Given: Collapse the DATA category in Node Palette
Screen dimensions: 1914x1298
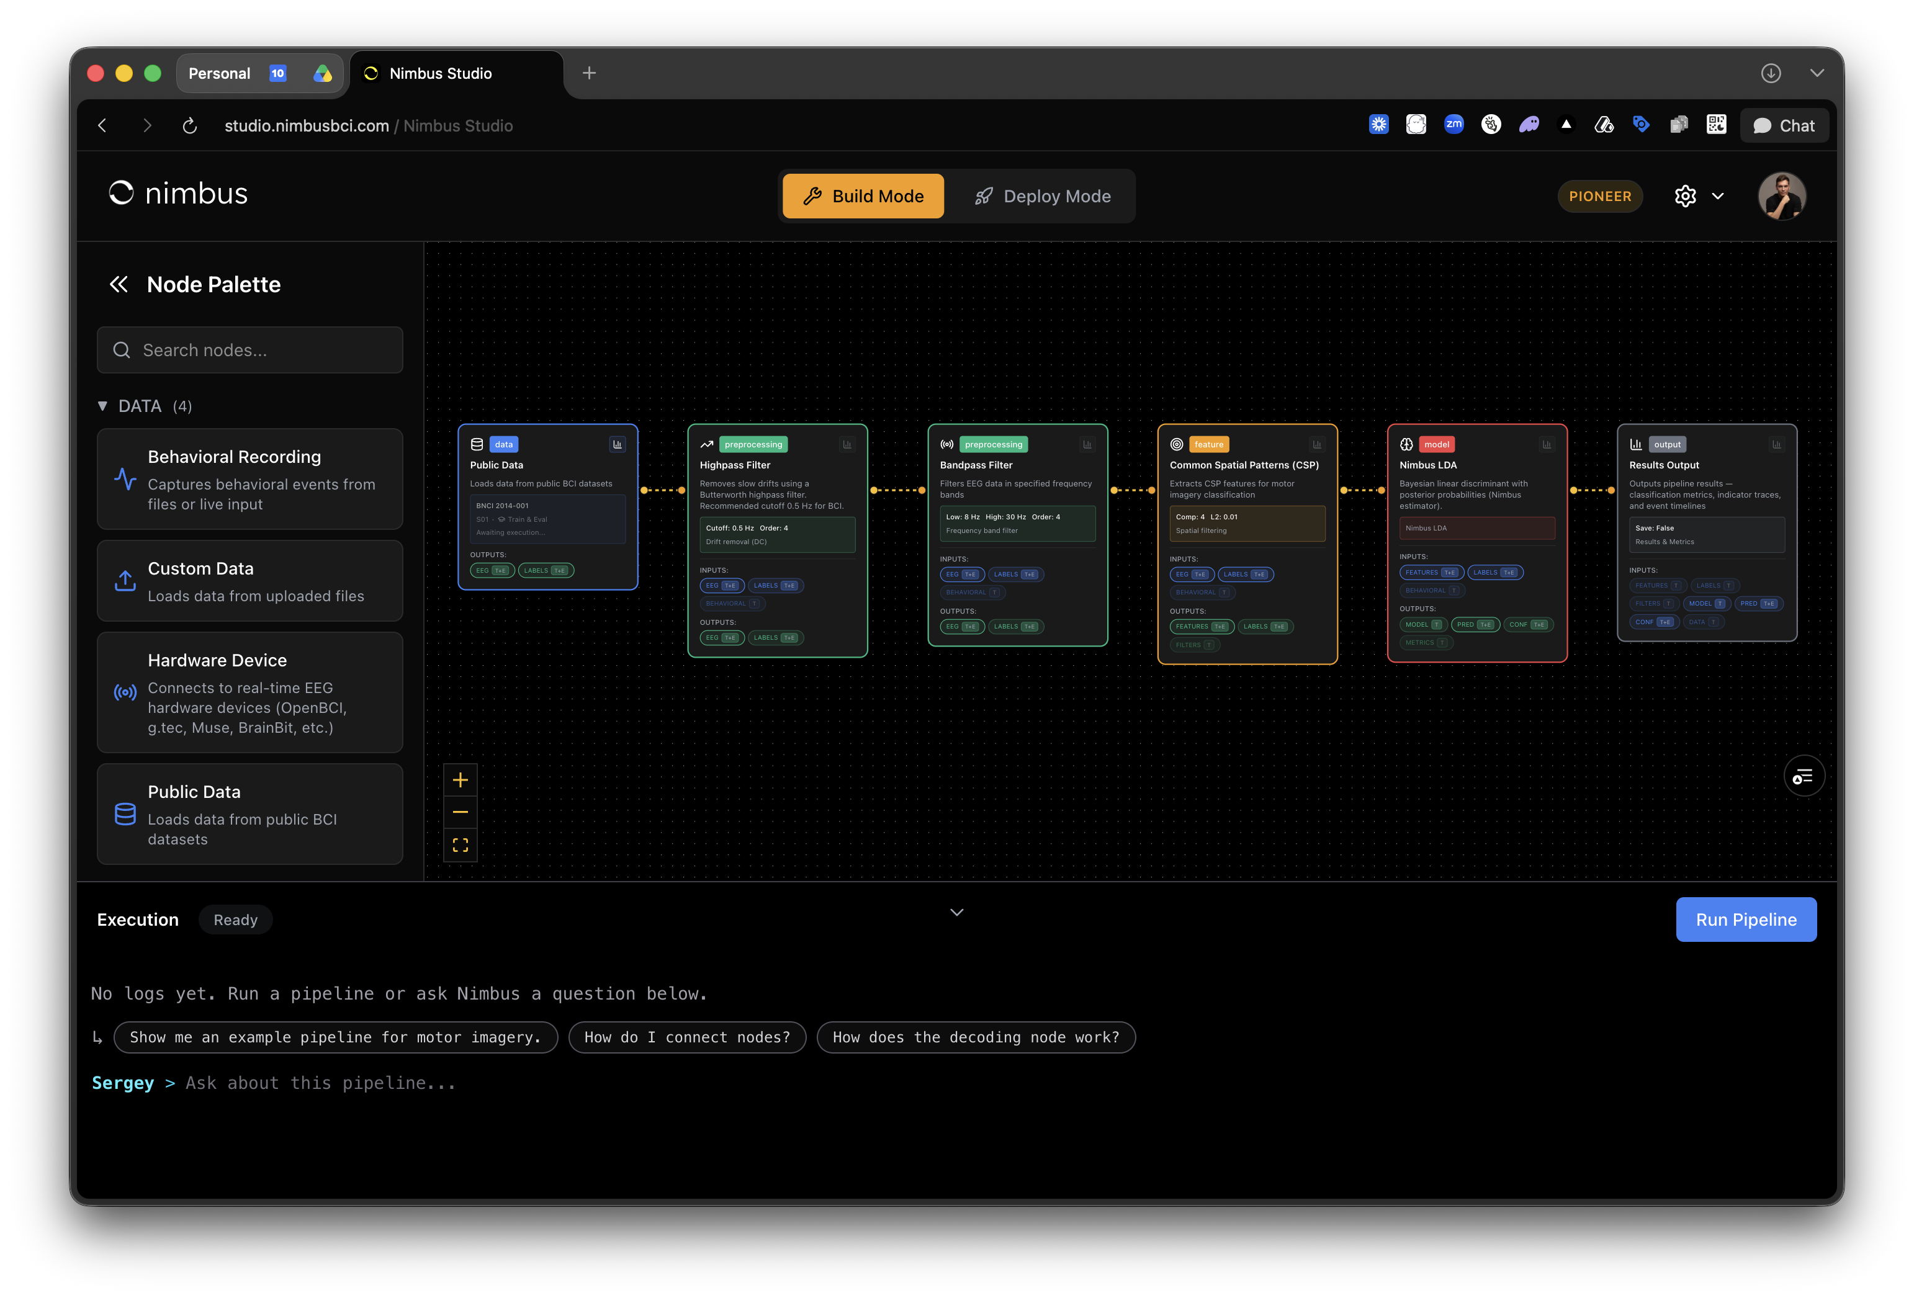Looking at the screenshot, I should 102,406.
